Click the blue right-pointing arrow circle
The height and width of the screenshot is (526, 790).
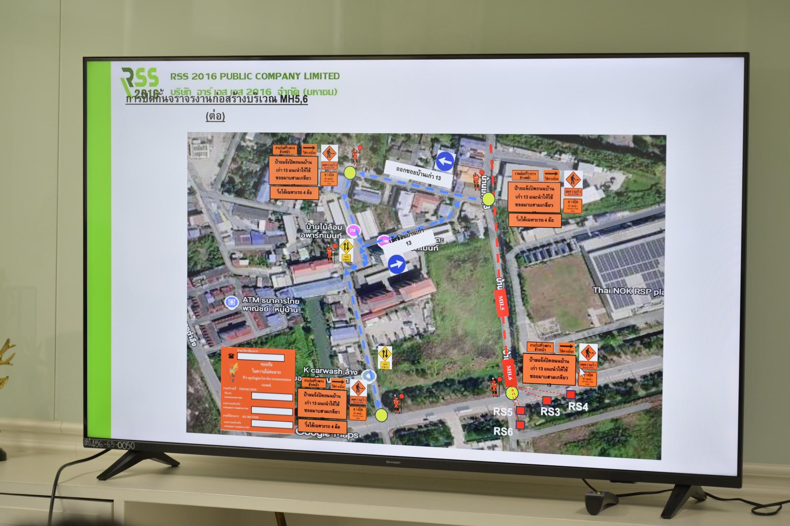coord(397,264)
